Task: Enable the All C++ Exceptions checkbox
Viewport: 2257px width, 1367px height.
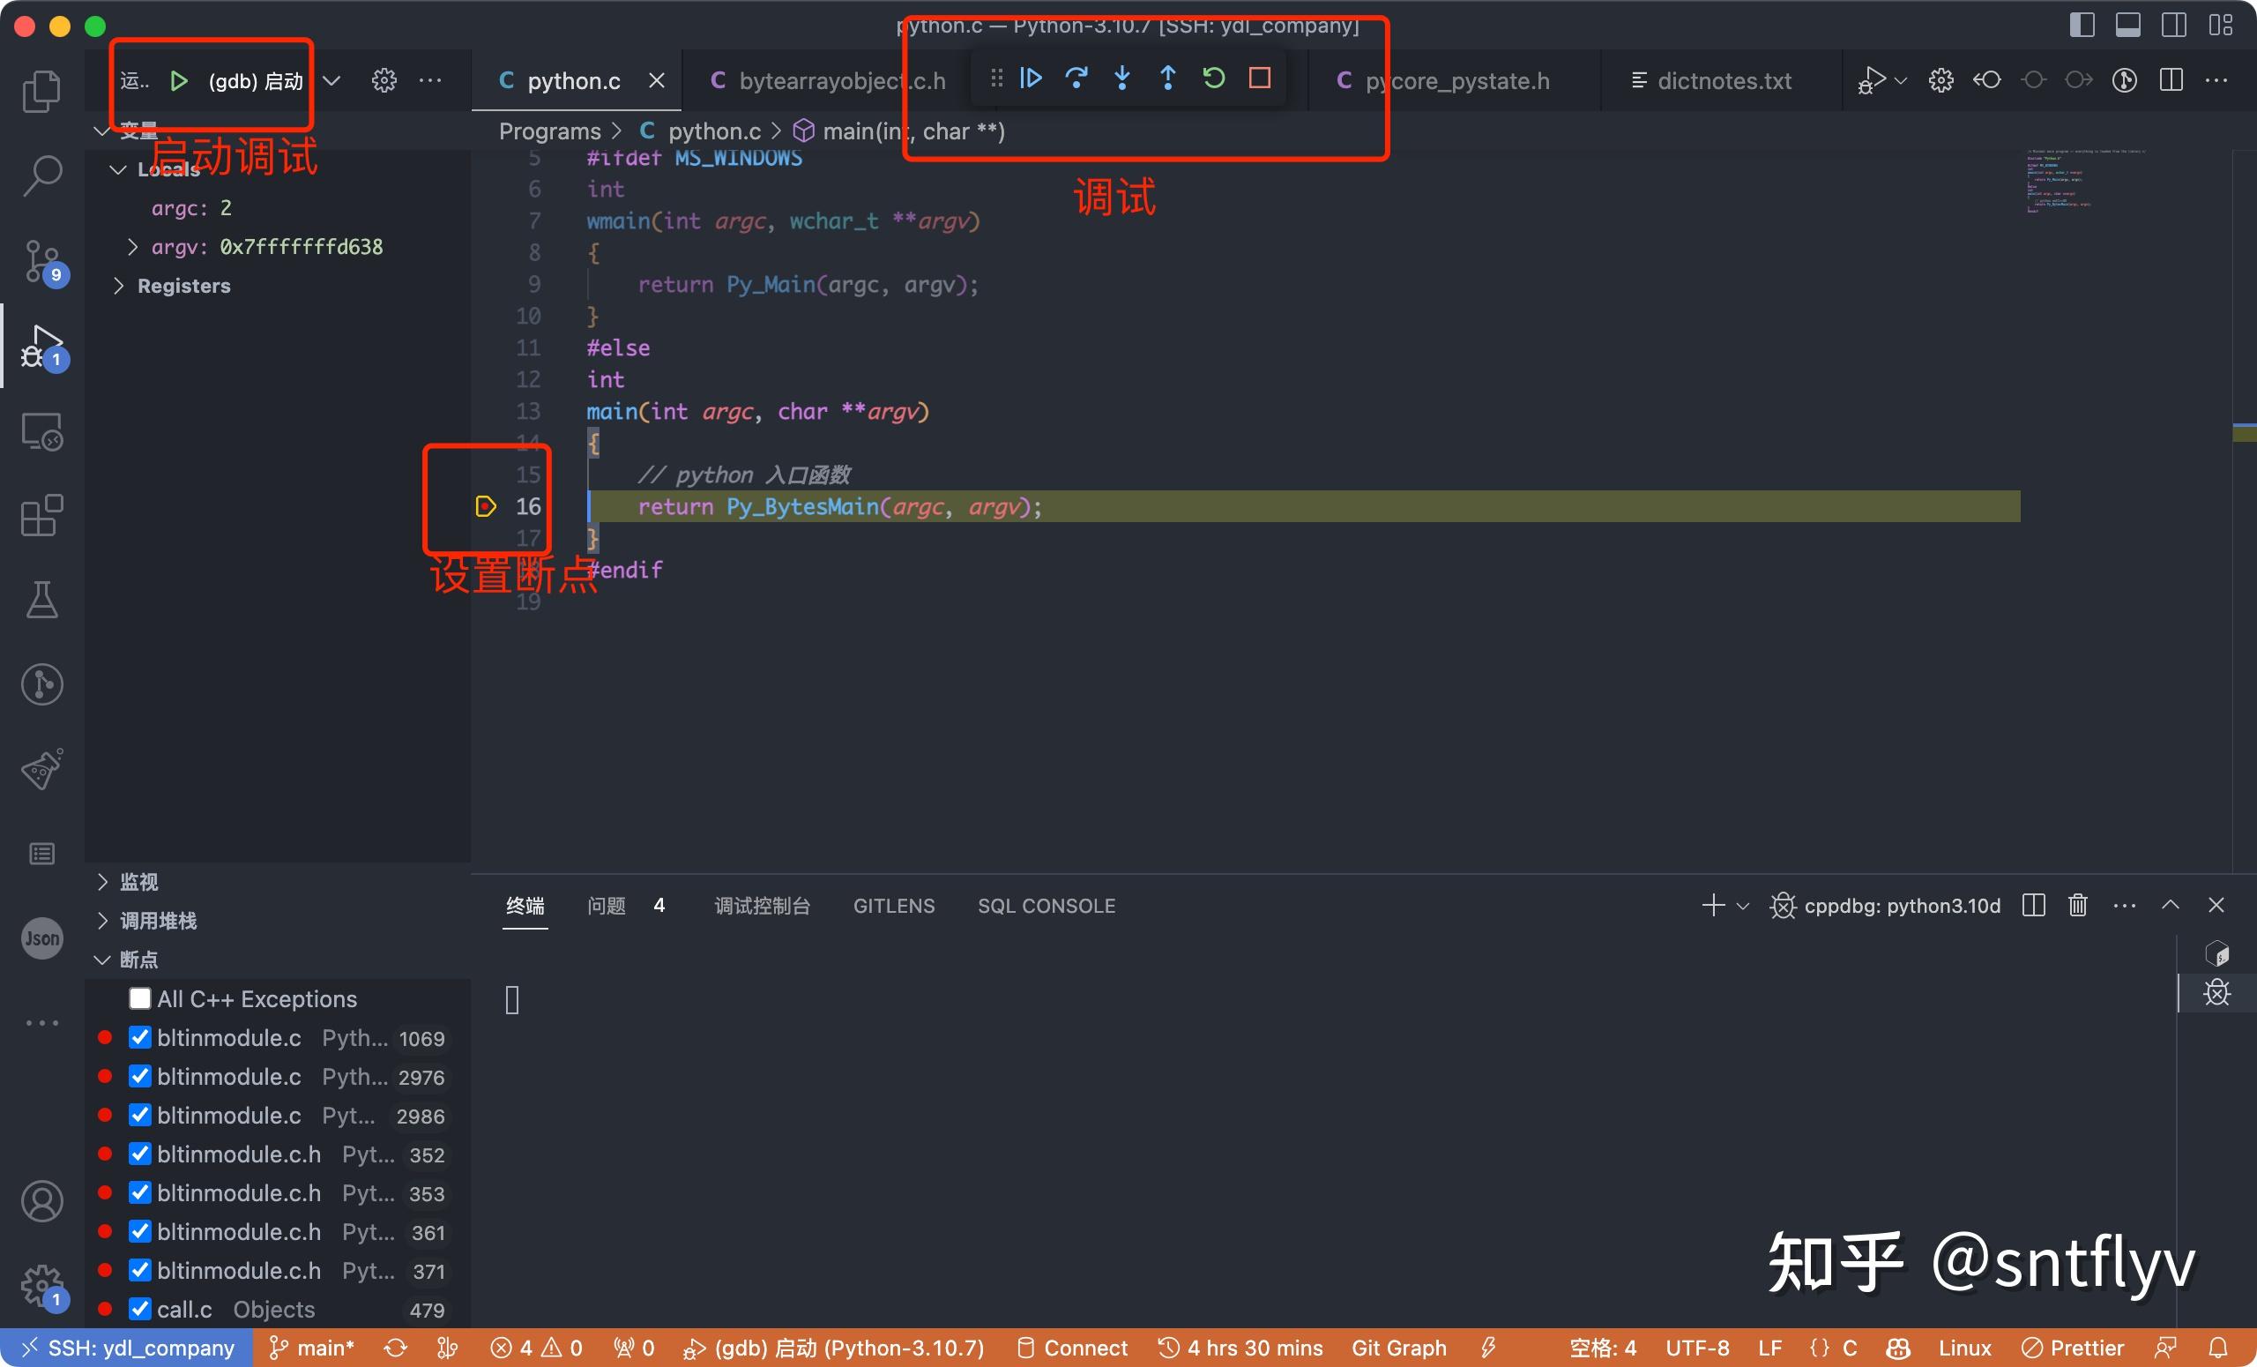Action: point(139,997)
